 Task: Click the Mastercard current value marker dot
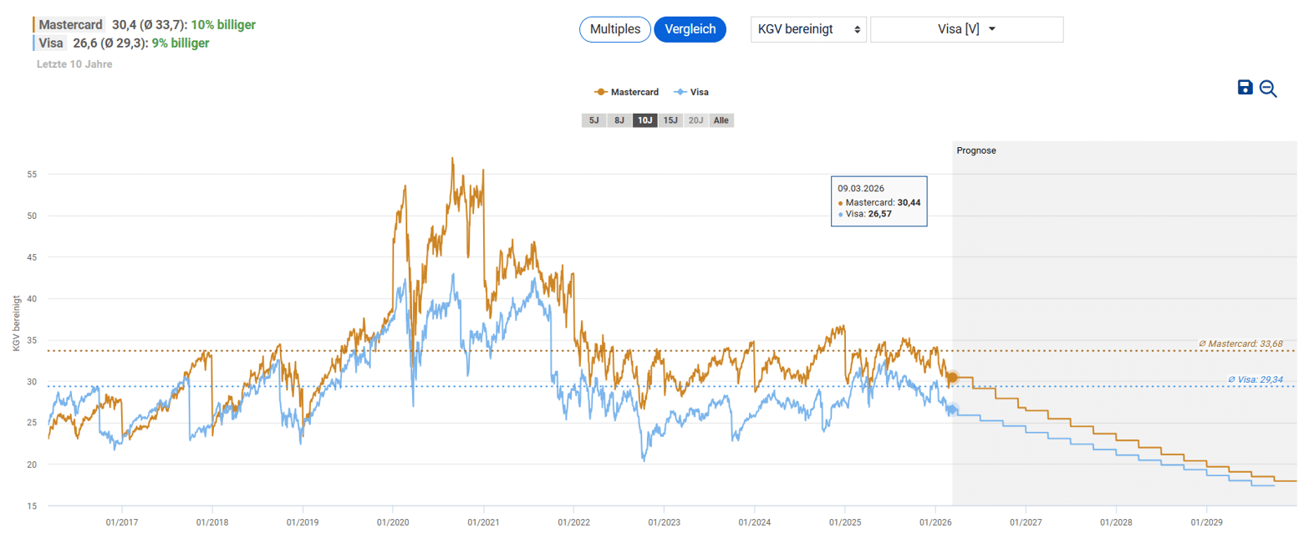(952, 378)
